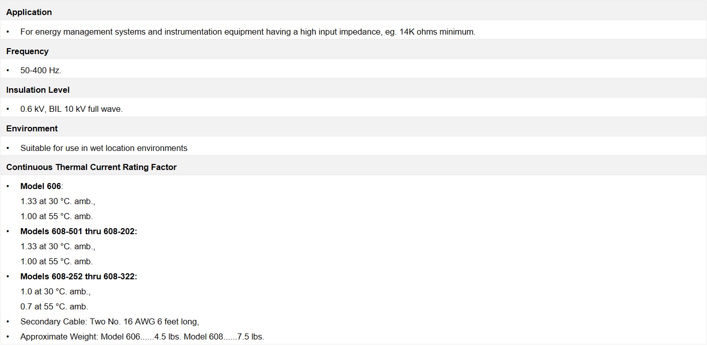Select the 50-400 Hz frequency line
Screen dimensions: 707x347
[41, 71]
